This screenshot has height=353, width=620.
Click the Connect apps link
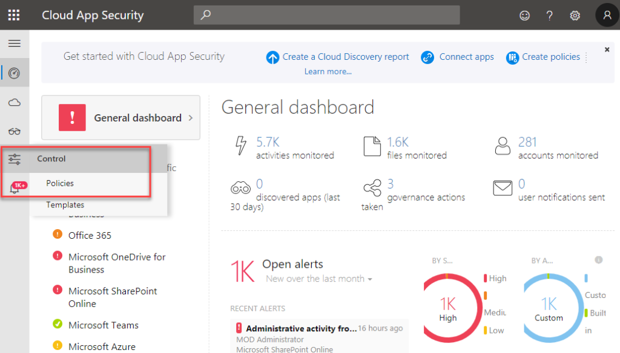click(467, 57)
